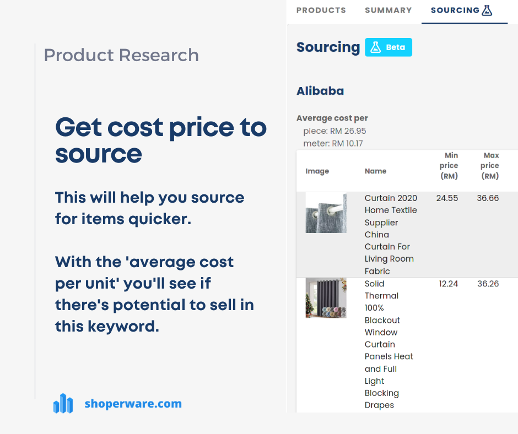Viewport: 518px width, 434px height.
Task: Click the Max price (RM) column header
Action: pos(489,165)
